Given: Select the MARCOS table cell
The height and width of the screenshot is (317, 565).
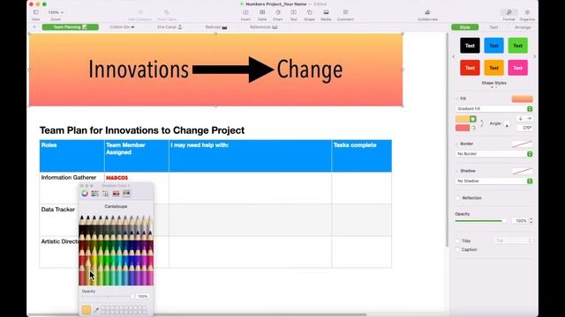Looking at the screenshot, I should [137, 188].
